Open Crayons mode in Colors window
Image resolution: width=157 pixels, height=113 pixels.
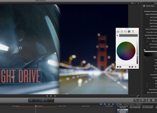coord(133,32)
